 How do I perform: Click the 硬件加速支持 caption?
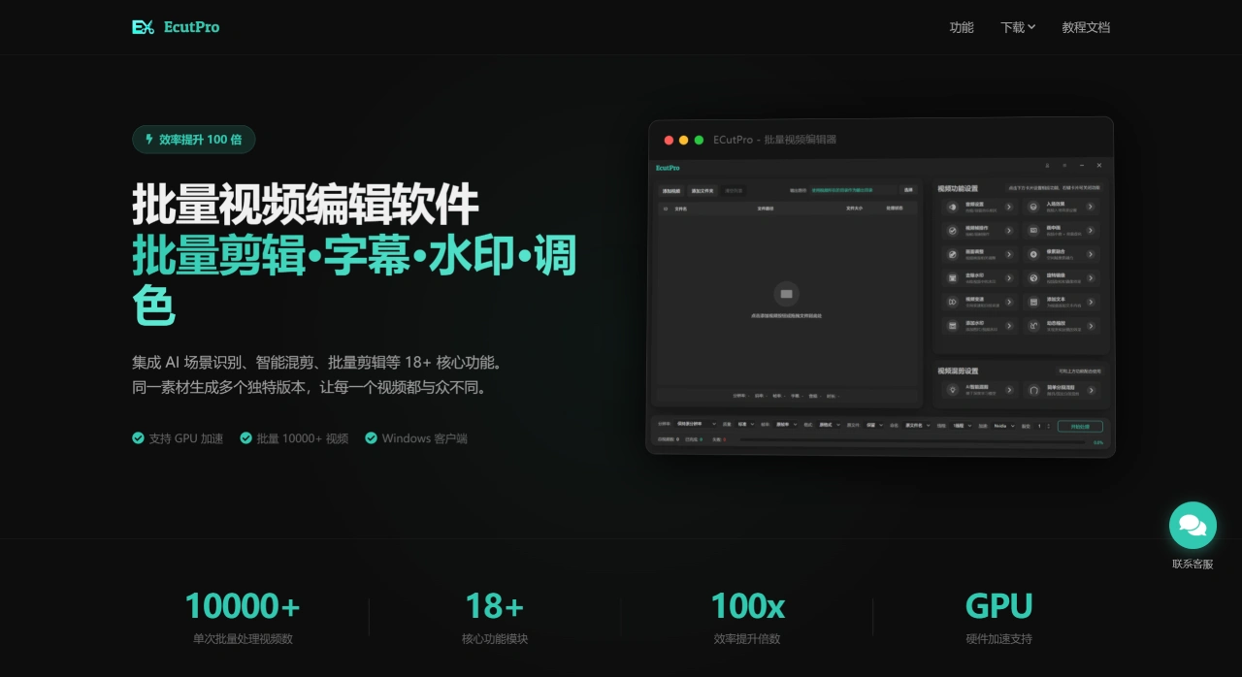[x=999, y=639]
